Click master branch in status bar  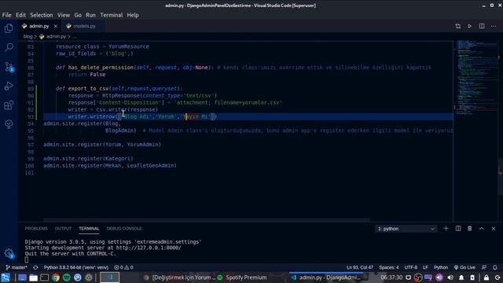[17, 267]
